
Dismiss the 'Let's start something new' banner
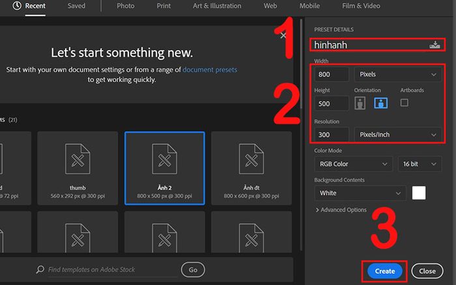pos(283,36)
